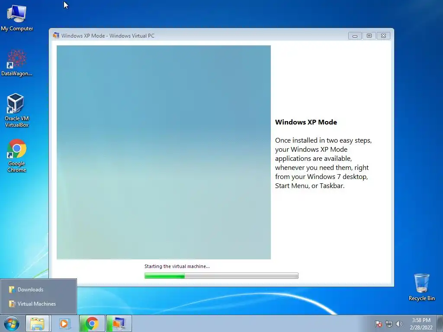Open the Recycle Bin
Image resolution: width=443 pixels, height=332 pixels.
[x=421, y=287]
